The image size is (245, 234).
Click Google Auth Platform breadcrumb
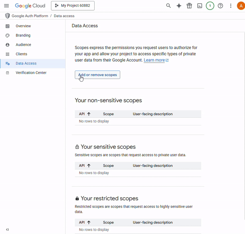pyautogui.click(x=30, y=16)
